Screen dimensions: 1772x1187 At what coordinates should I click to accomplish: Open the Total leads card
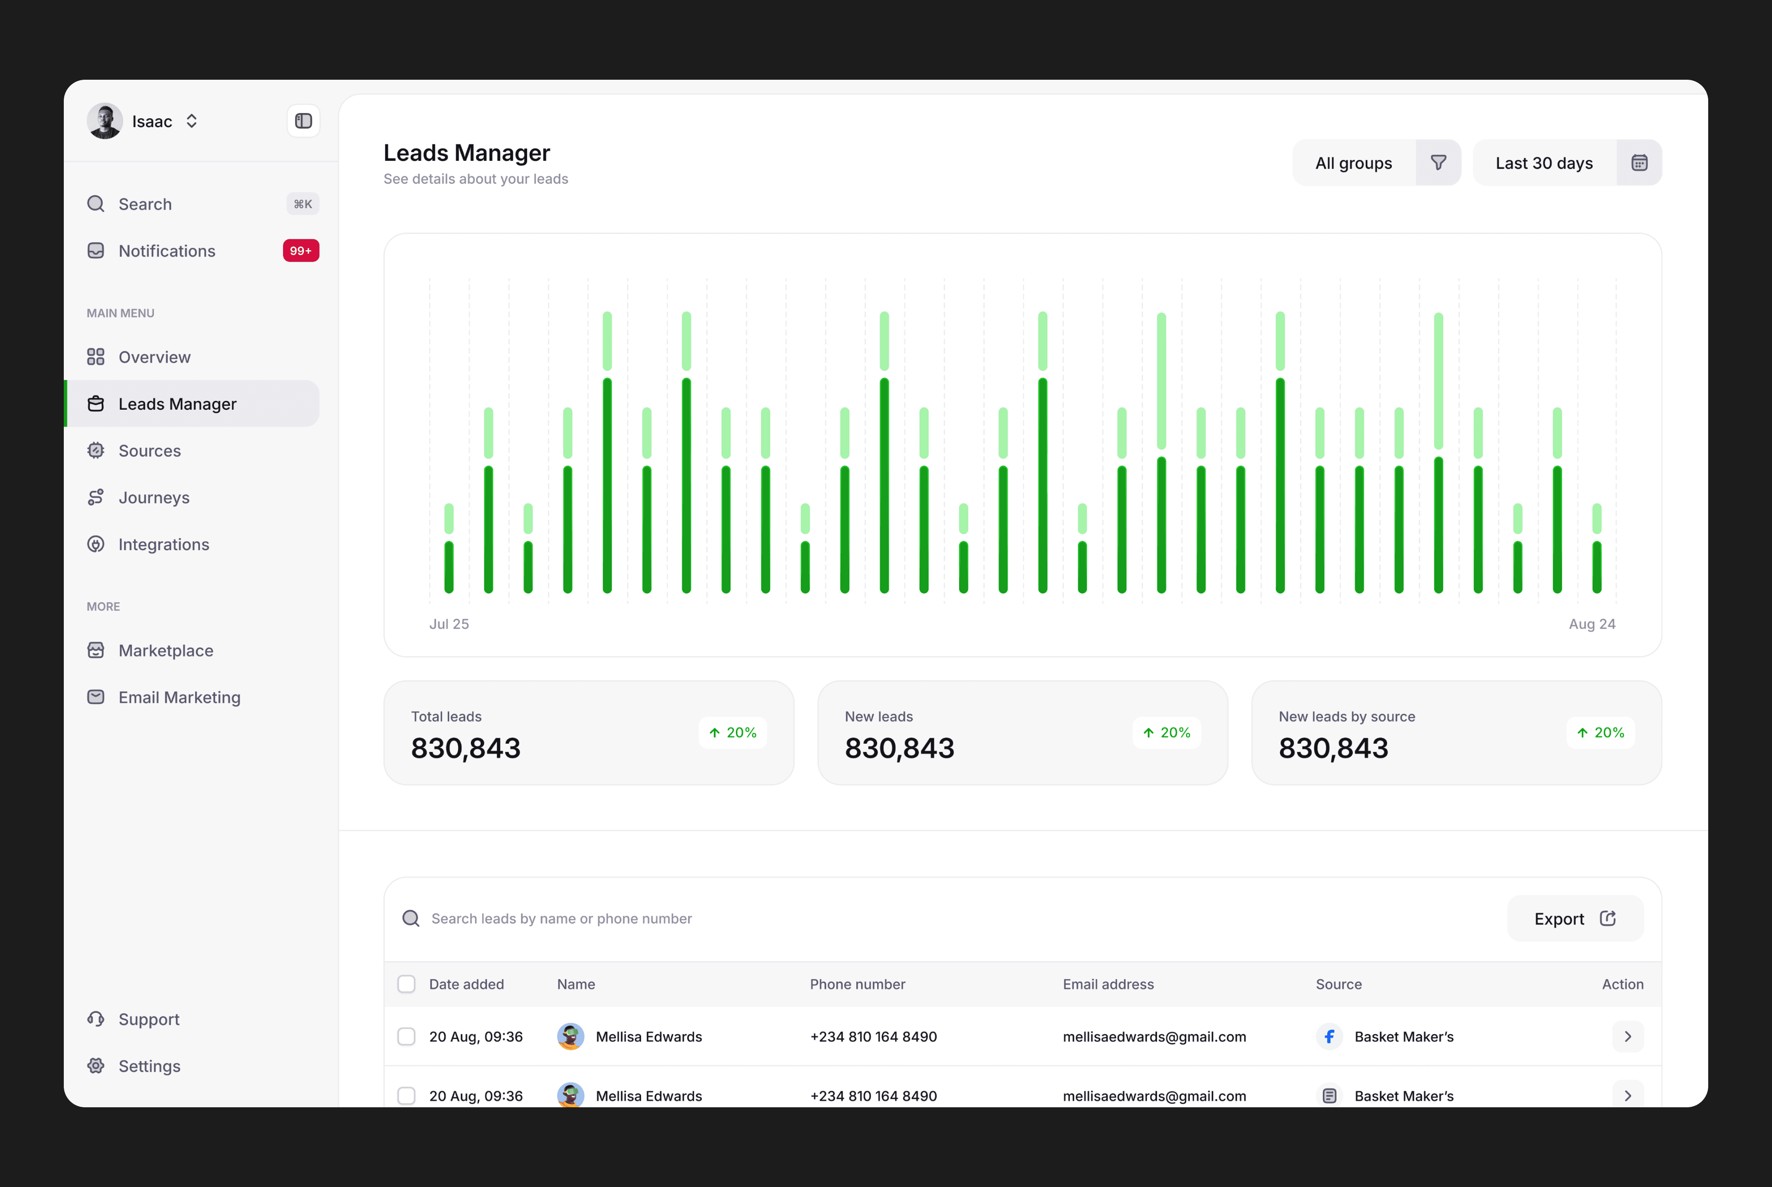pos(589,733)
